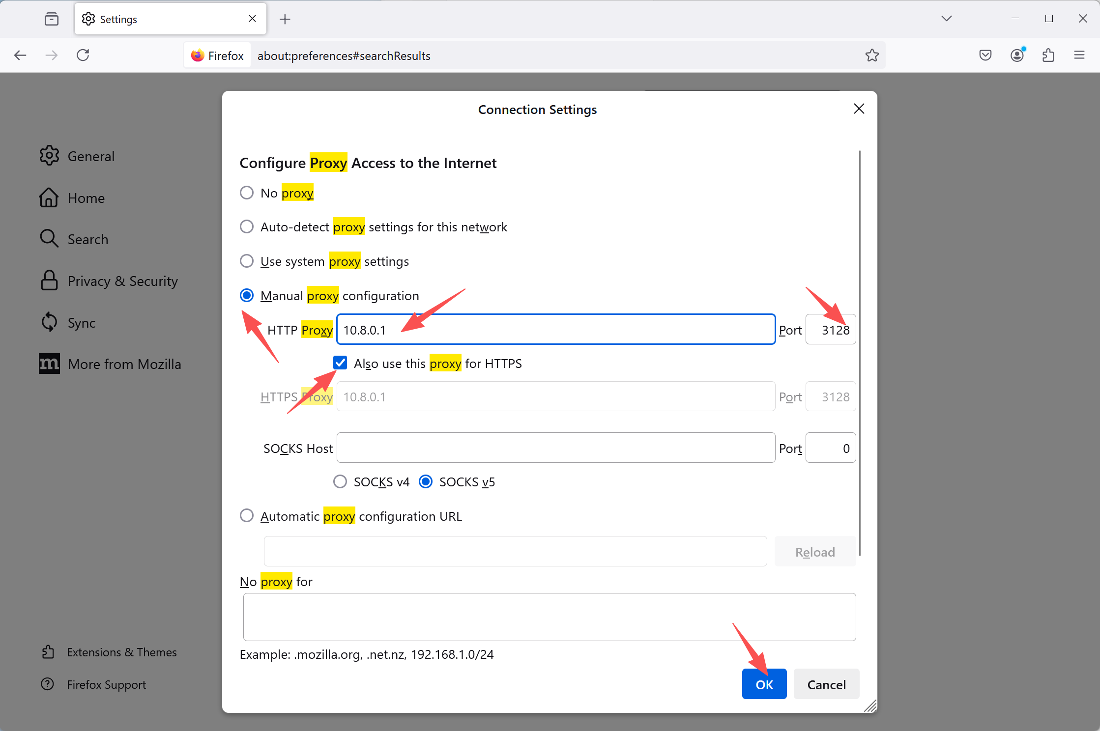Uncheck Also use this proxy for HTTPS

point(340,363)
